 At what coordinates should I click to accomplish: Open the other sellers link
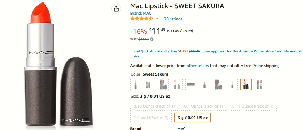coord(198,66)
